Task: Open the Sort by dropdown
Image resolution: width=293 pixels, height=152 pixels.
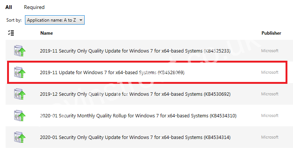Action: pyautogui.click(x=54, y=20)
